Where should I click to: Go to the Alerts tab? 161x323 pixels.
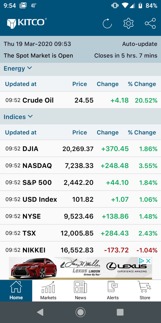click(113, 291)
